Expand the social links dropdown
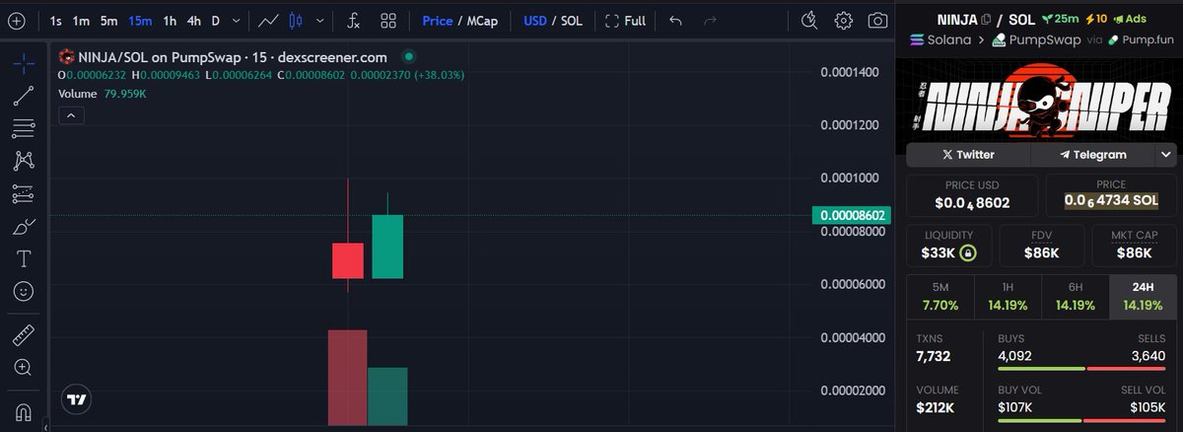The image size is (1183, 432). pos(1166,155)
